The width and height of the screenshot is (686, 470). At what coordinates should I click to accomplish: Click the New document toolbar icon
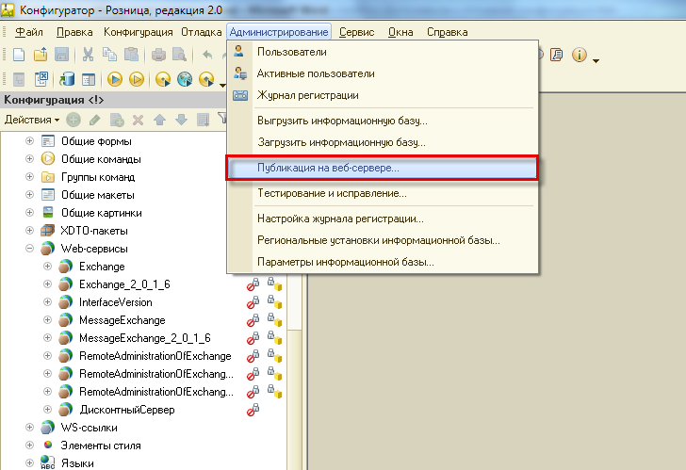tap(20, 56)
